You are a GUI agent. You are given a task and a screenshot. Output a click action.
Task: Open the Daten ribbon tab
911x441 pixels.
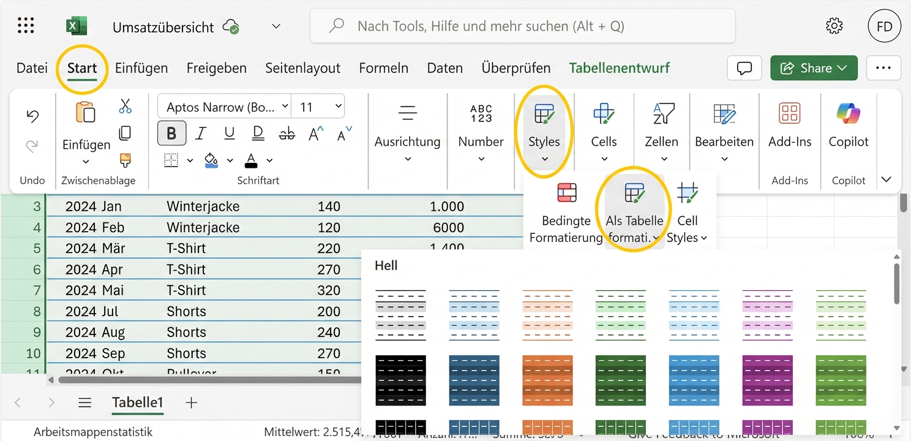(x=444, y=68)
